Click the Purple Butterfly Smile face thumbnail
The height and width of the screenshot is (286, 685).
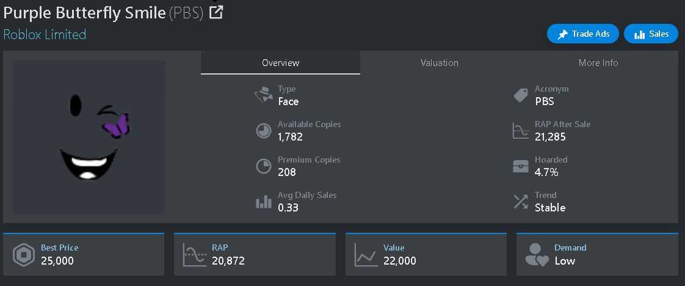[x=89, y=137]
